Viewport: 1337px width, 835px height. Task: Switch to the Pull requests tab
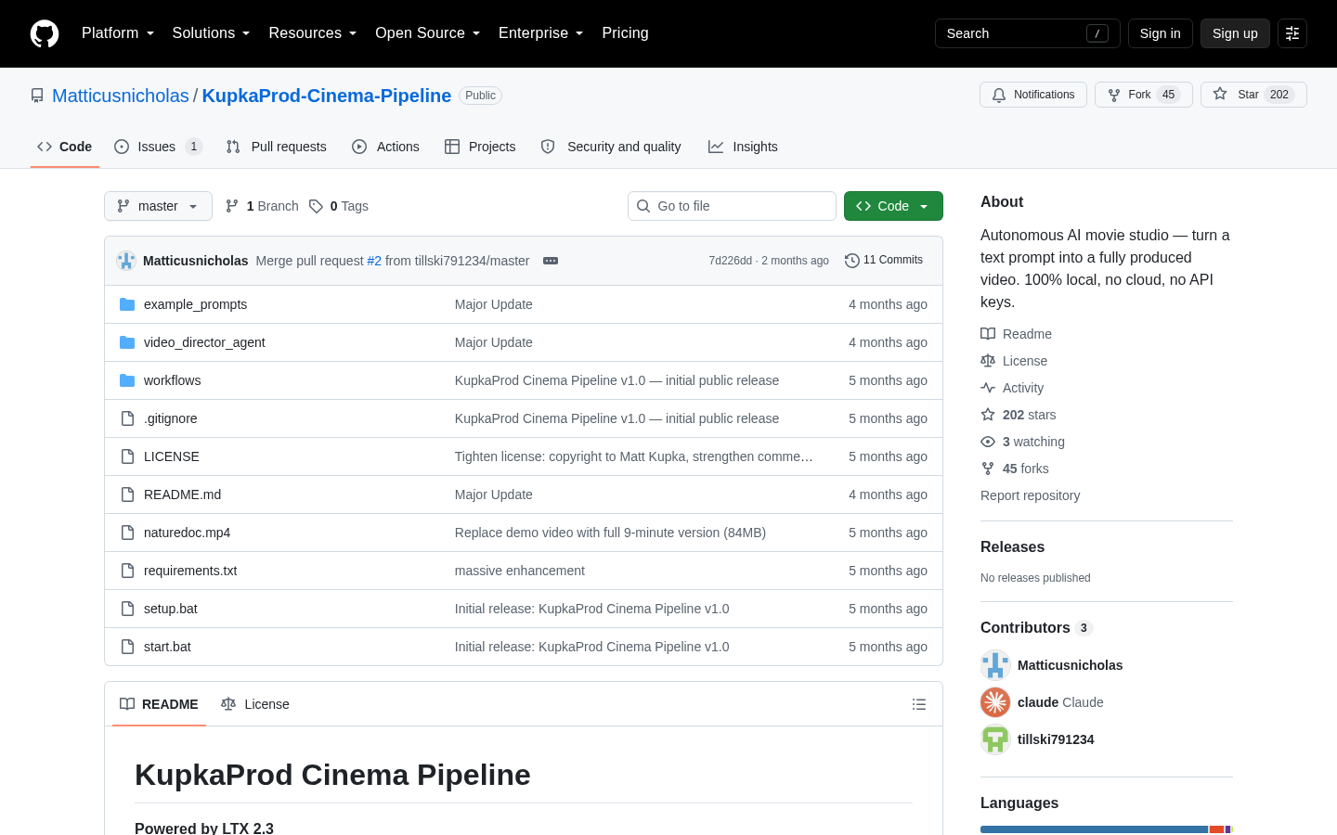(x=277, y=147)
